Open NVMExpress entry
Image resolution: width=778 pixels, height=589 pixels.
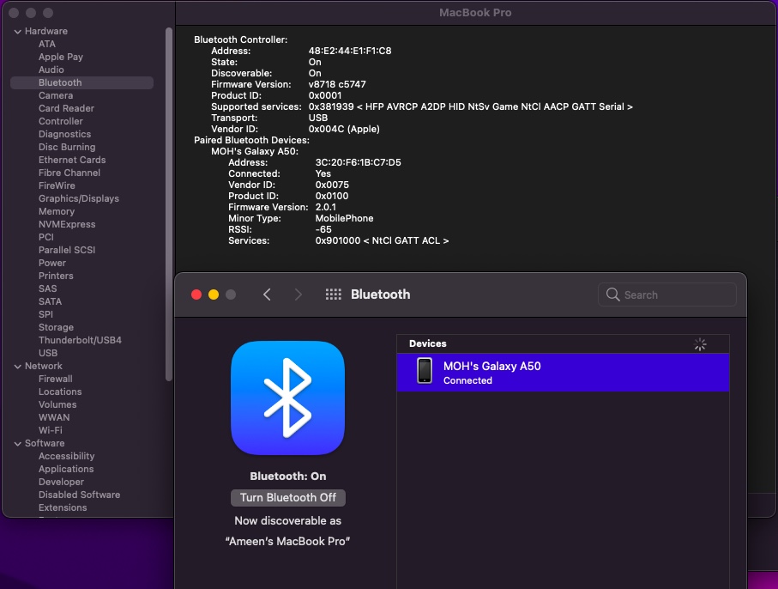point(67,224)
